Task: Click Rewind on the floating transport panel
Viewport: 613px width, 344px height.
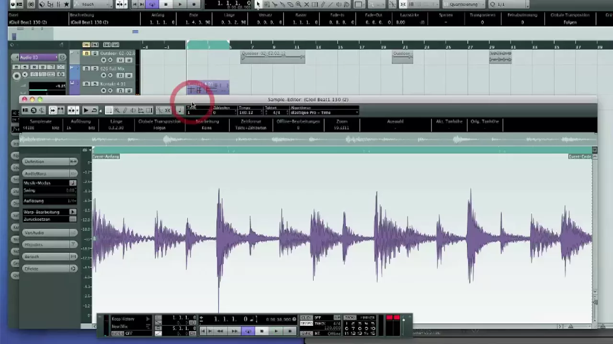Action: [x=220, y=331]
